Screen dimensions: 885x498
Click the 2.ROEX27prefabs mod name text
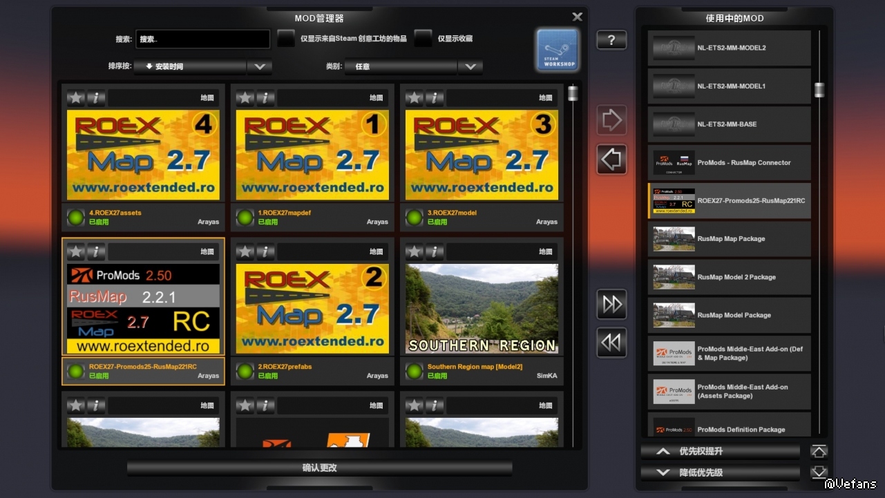click(x=285, y=367)
